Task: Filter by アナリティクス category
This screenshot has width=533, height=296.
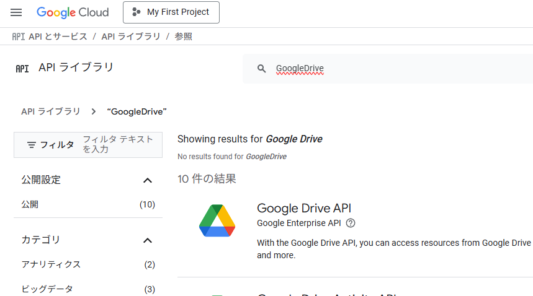Action: coord(88,264)
